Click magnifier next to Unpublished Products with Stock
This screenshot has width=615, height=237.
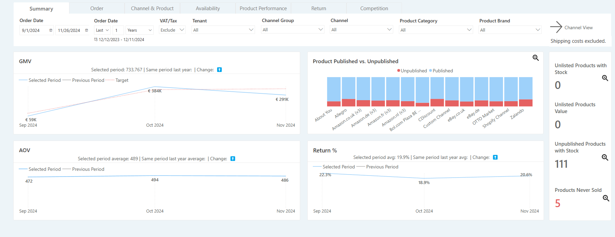[605, 158]
